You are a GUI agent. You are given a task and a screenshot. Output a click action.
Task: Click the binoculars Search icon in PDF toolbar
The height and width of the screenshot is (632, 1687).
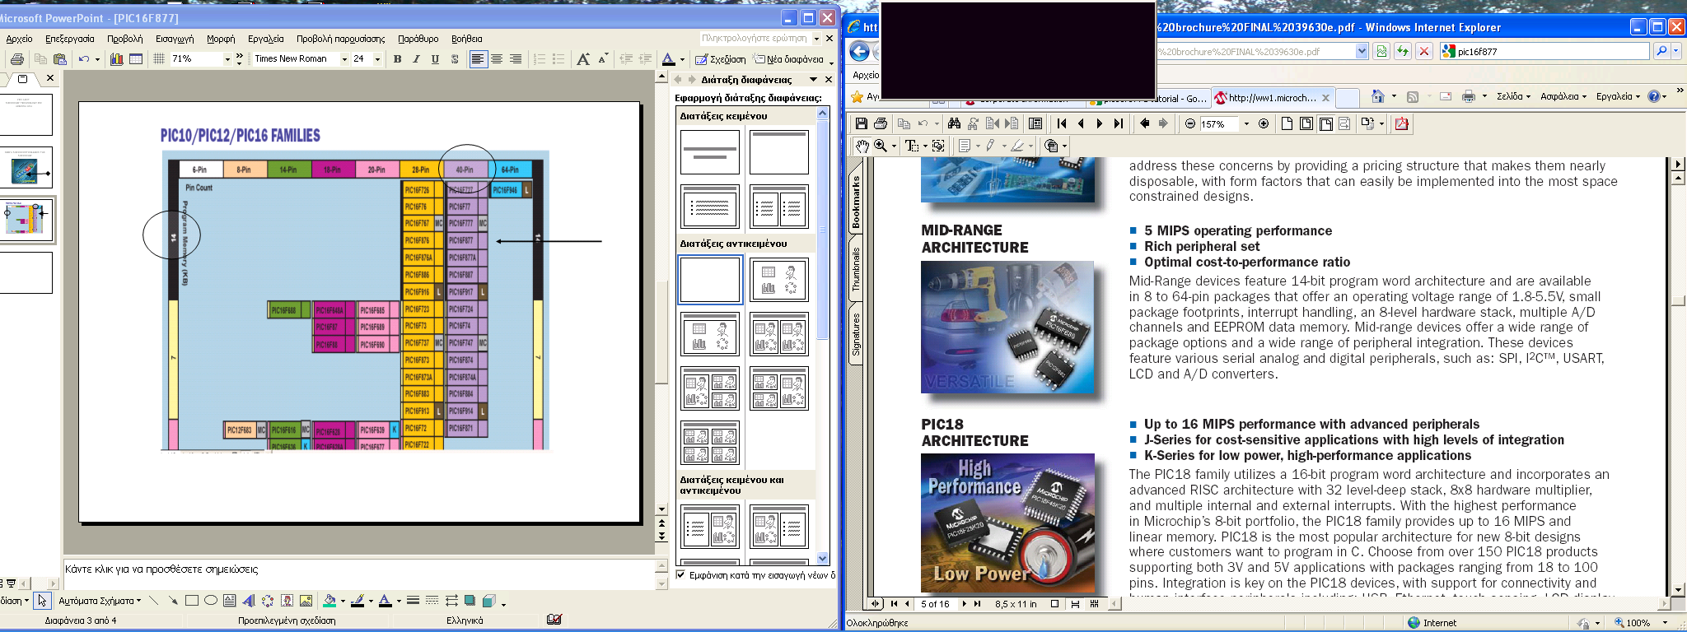point(954,123)
